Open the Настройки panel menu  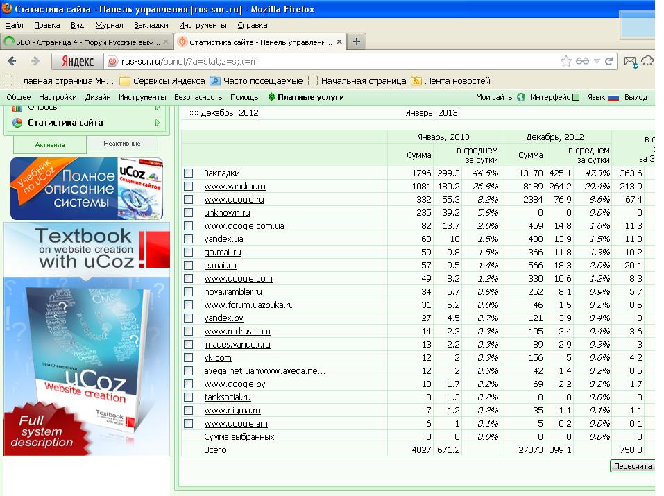point(58,97)
